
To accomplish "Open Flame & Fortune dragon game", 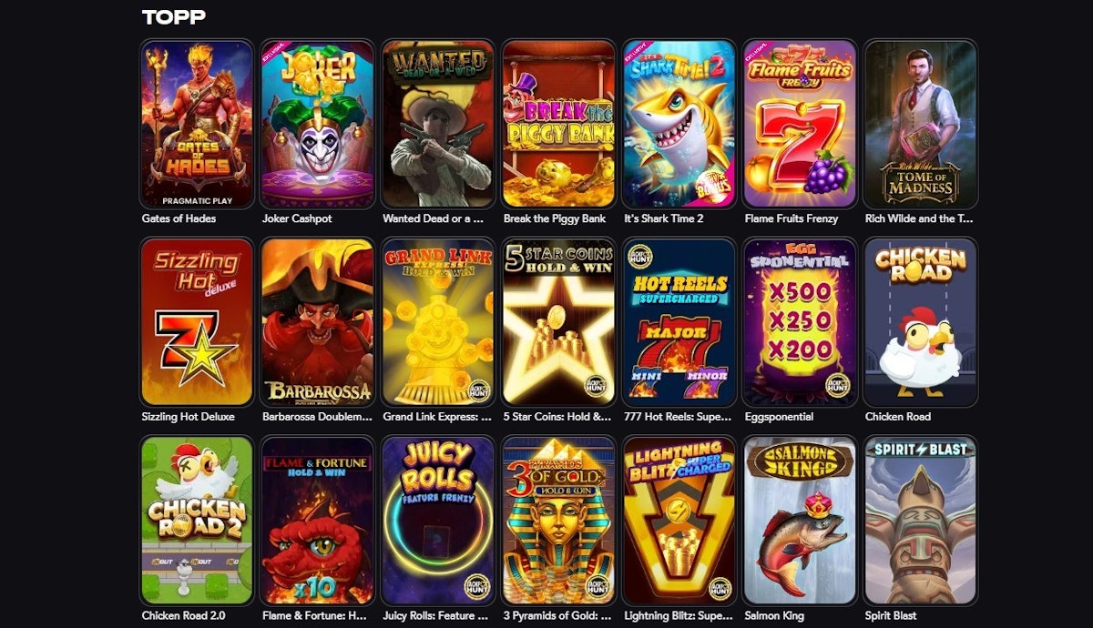I will [x=317, y=521].
